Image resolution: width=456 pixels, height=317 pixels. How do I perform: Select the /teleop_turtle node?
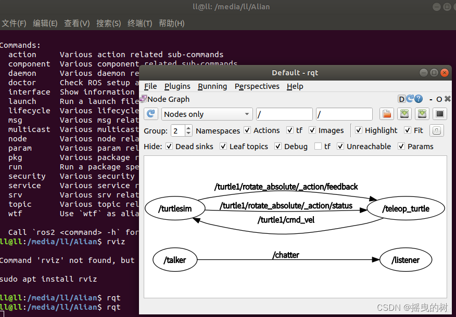(406, 208)
